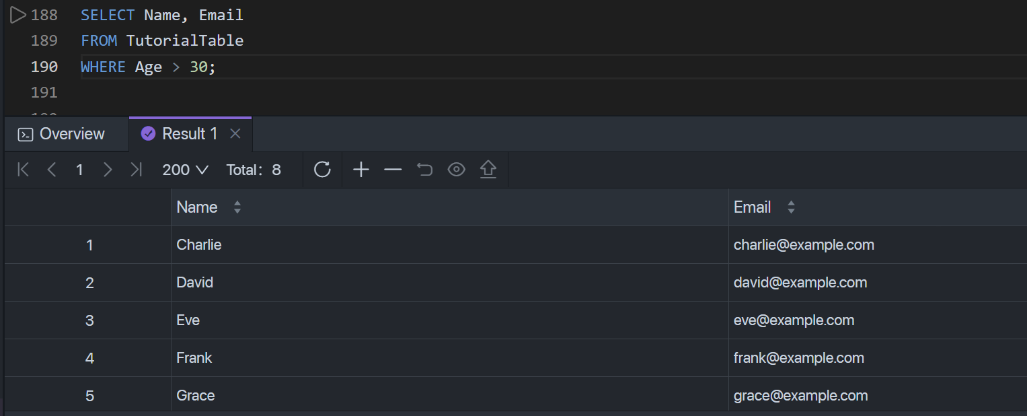Sort by the Name column arrows
Viewport: 1027px width, 416px height.
(237, 207)
